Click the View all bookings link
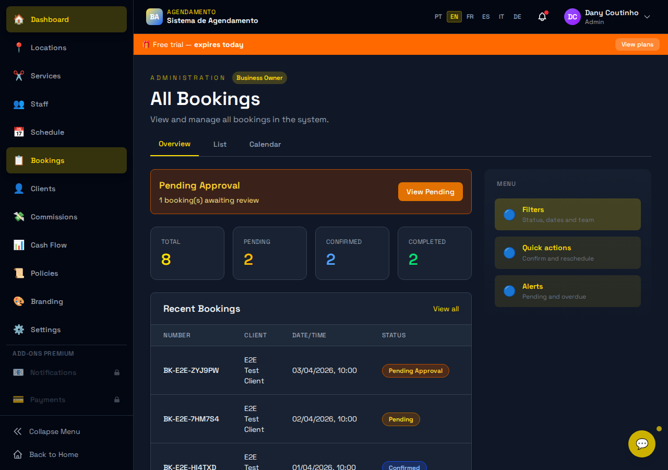 point(446,309)
